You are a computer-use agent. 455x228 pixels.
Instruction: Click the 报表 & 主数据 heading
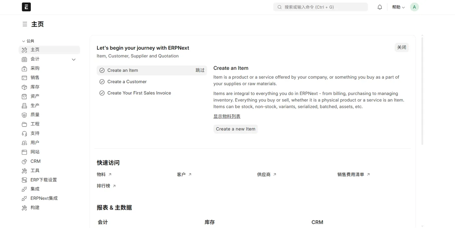pyautogui.click(x=114, y=208)
